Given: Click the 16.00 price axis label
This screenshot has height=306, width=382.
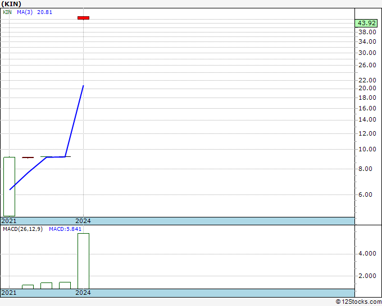Looking at the screenshot, I should 367,108.
